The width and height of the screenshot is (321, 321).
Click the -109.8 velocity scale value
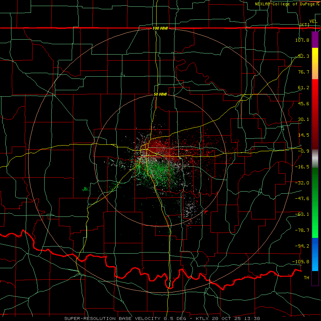pyautogui.click(x=301, y=262)
